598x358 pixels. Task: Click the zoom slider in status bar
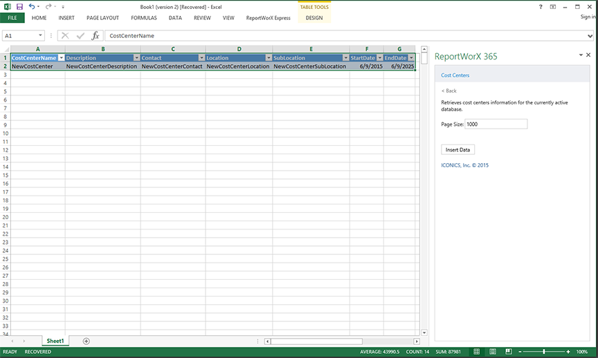point(544,352)
